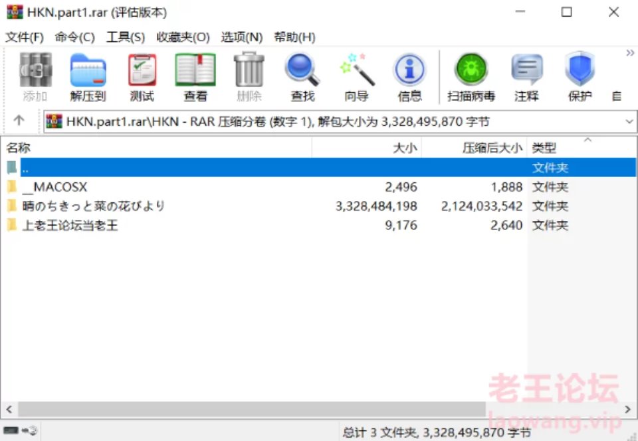Open the 查看 (View) book icon
Viewport: 638px width, 441px height.
pos(195,77)
